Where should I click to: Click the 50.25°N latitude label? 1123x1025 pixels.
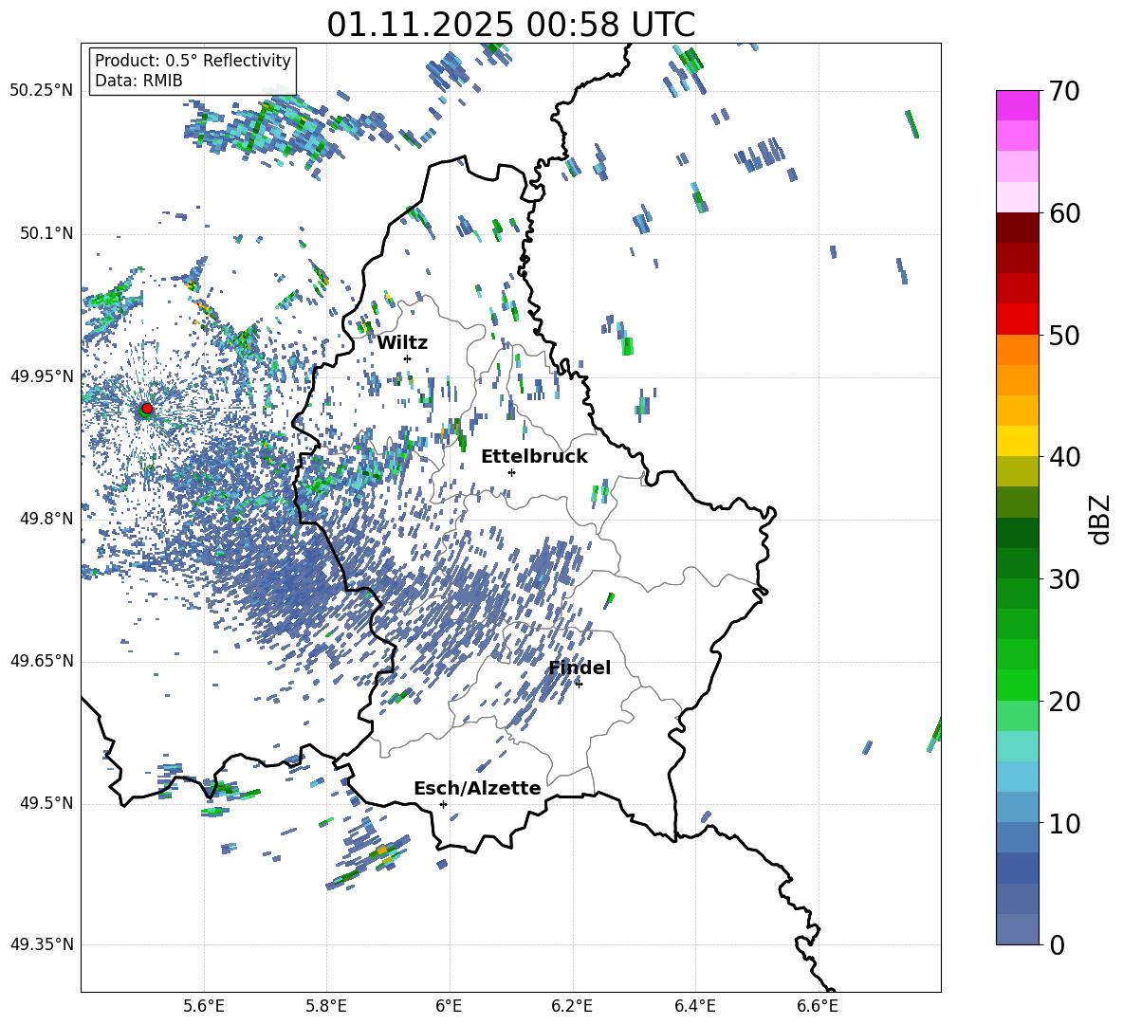[42, 91]
